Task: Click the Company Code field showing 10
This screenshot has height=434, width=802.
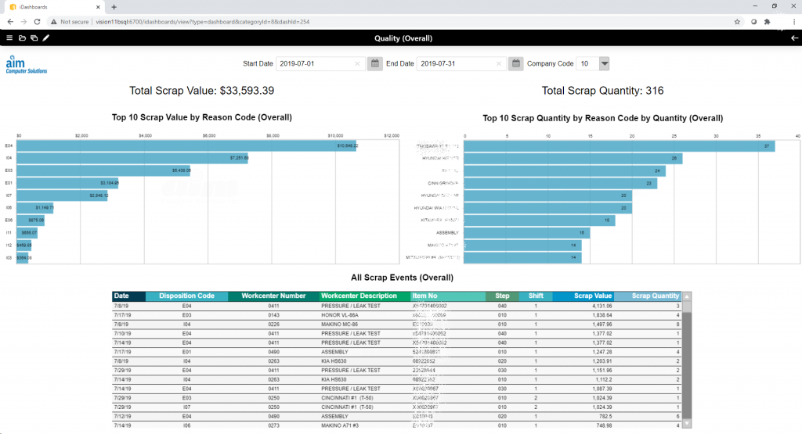Action: coord(587,63)
